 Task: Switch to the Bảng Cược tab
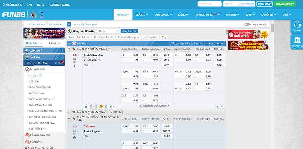(x=55, y=43)
